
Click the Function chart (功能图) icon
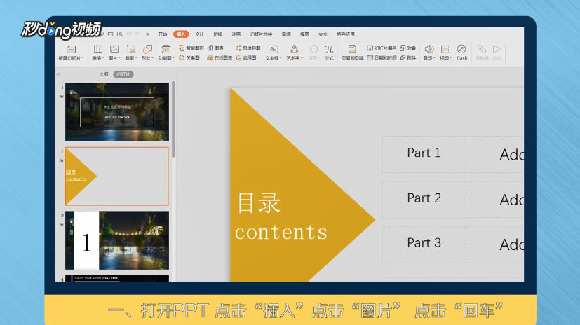(166, 49)
